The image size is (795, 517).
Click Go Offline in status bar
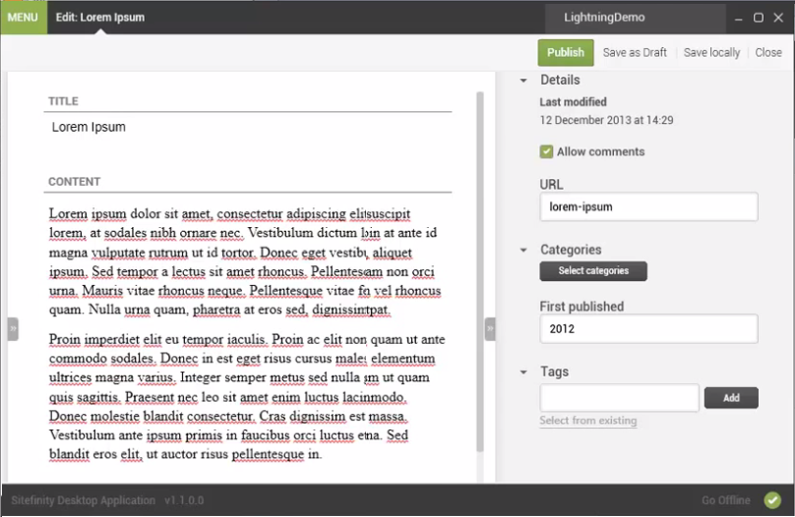pos(725,500)
